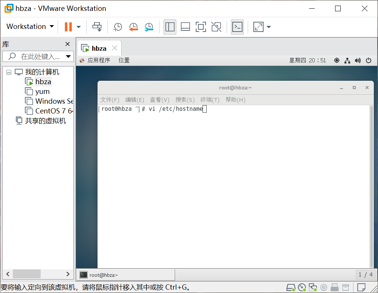Click the CD/DVD drive status icon
The image size is (378, 293).
pos(302,288)
